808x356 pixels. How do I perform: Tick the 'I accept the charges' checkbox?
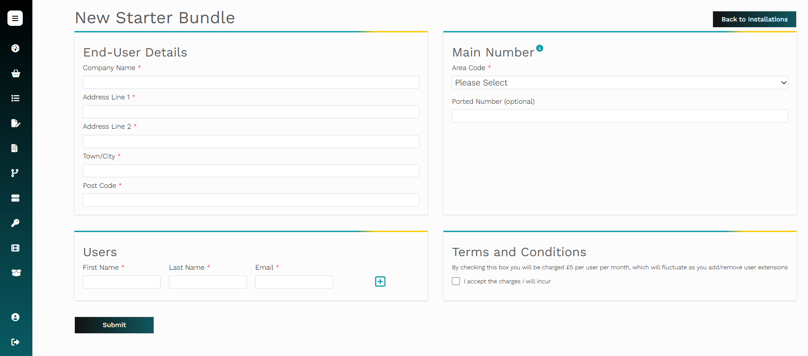point(456,281)
